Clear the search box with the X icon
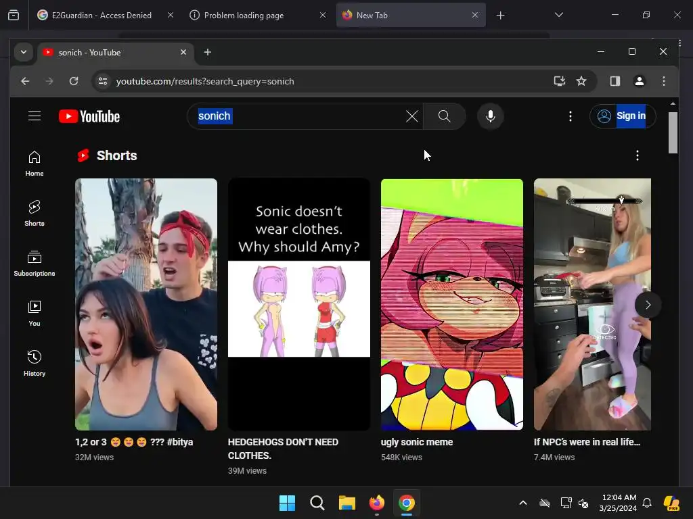Viewport: 693px width, 519px height. coord(412,116)
